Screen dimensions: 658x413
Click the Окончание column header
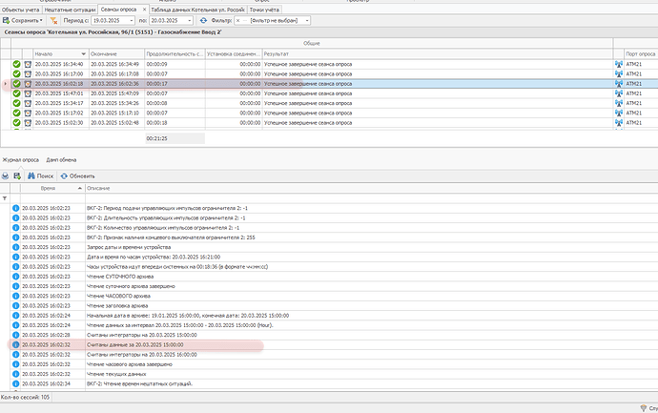116,53
